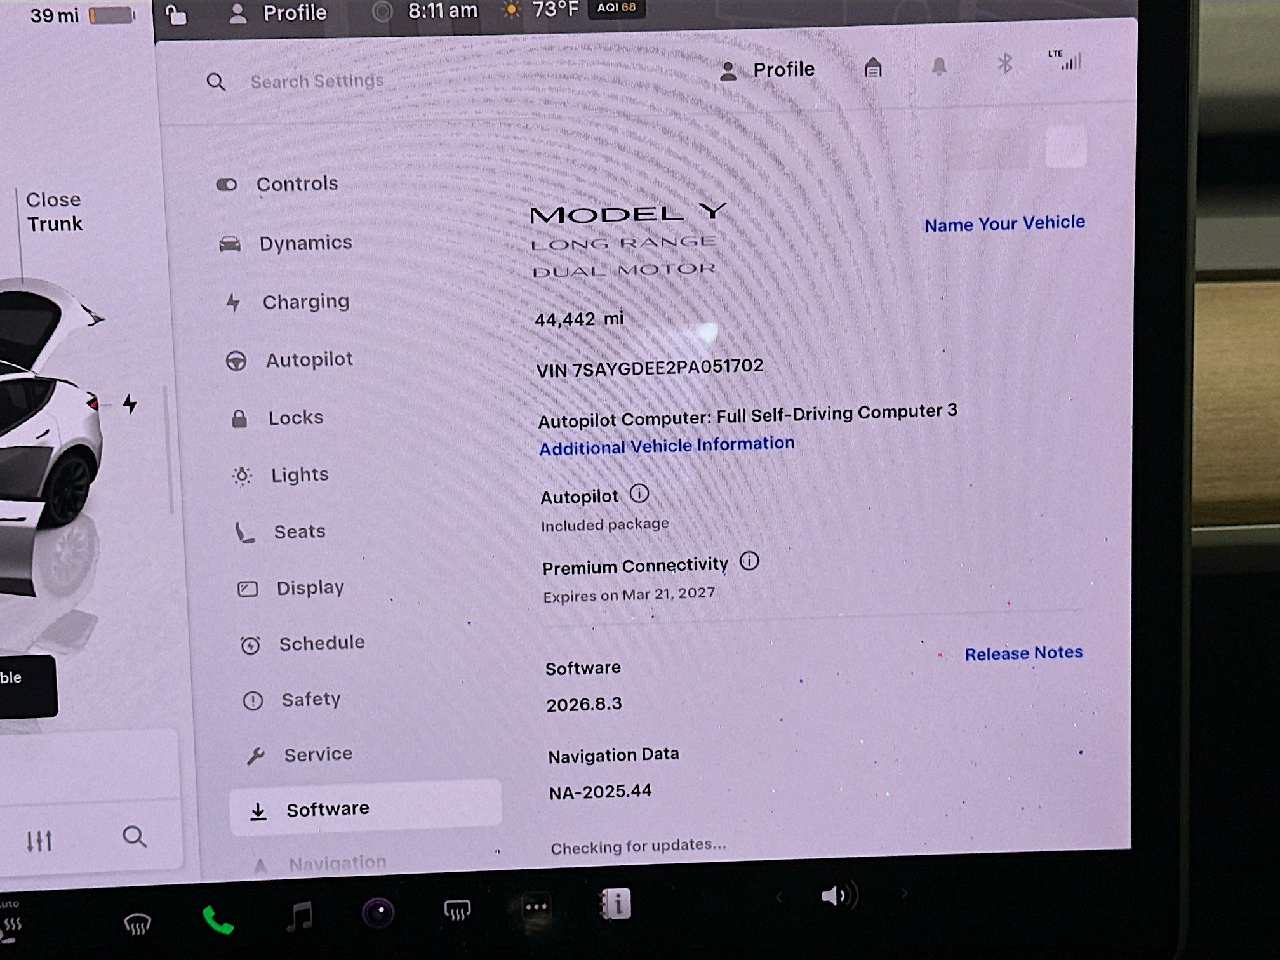Increase volume with the right chevron
The image size is (1280, 960).
pyautogui.click(x=904, y=893)
